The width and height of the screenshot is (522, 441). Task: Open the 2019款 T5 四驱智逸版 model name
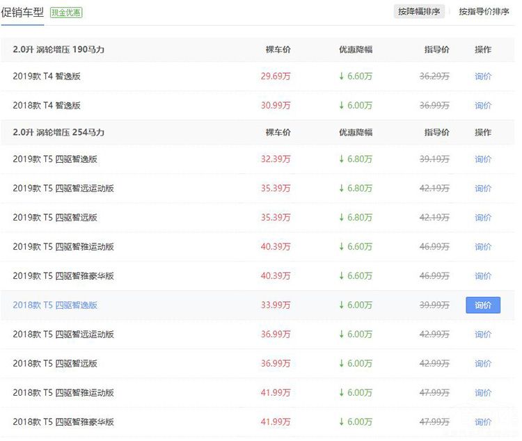click(x=55, y=159)
